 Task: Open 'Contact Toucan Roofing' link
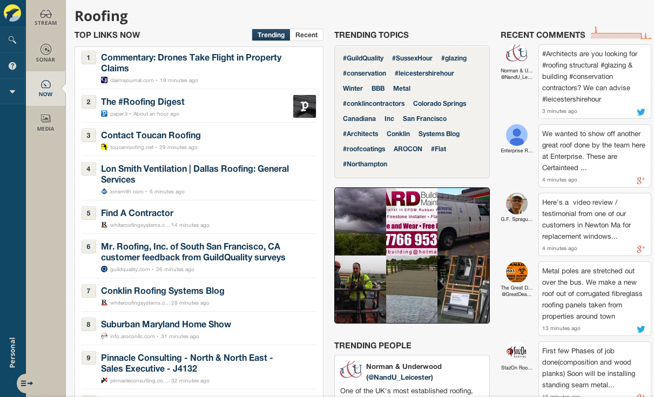pyautogui.click(x=151, y=135)
